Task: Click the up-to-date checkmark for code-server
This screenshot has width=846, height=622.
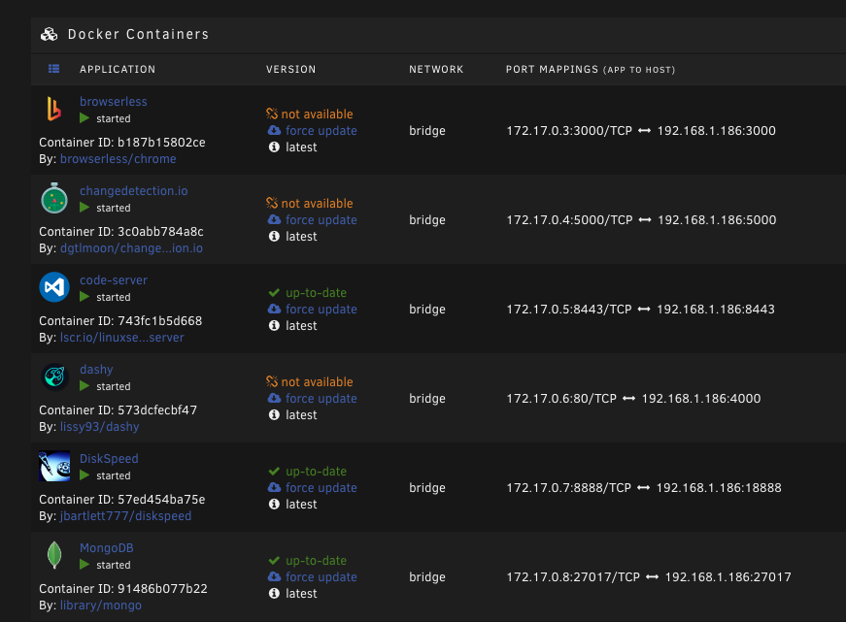Action: pos(274,293)
